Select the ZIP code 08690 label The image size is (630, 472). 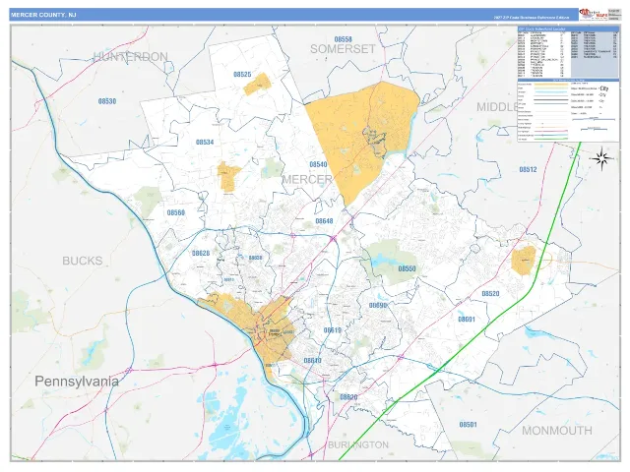(x=378, y=306)
